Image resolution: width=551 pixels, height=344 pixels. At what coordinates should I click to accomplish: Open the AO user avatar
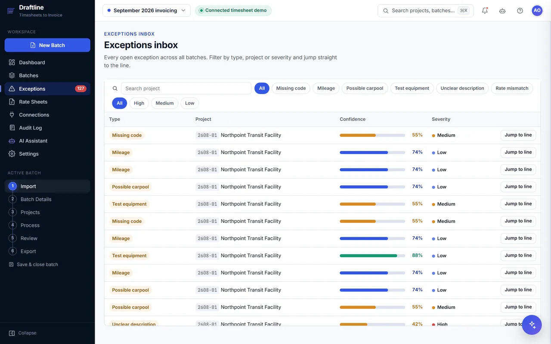(537, 11)
